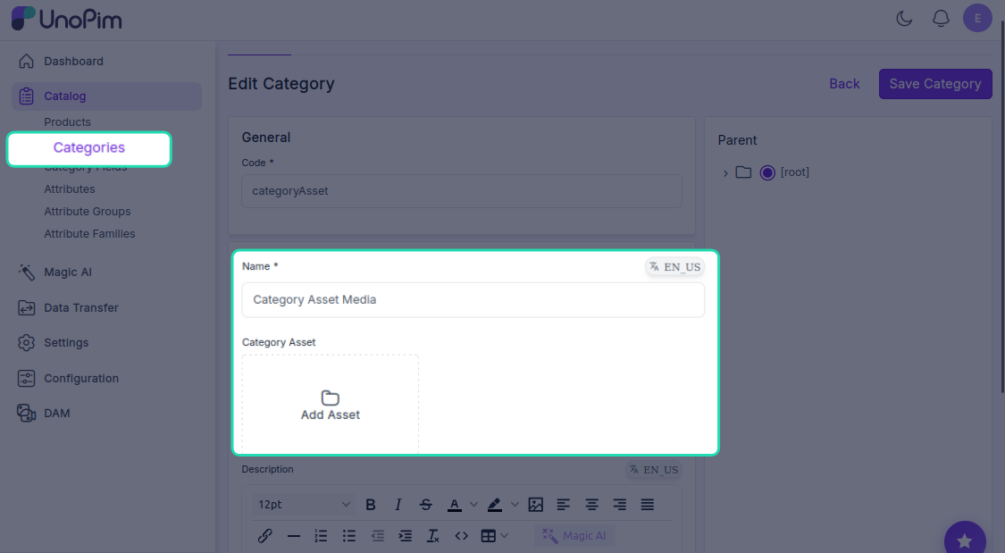Click the floating star button
This screenshot has width=1005, height=553.
pos(965,540)
